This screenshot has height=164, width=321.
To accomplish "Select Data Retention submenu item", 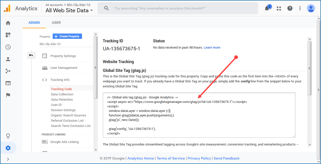I will click(62, 100).
